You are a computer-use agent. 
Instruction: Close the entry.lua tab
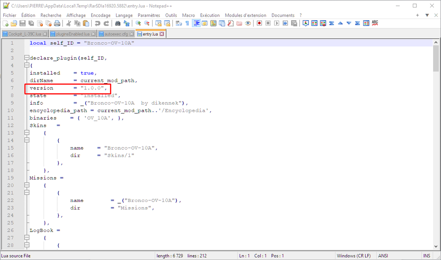(162, 34)
